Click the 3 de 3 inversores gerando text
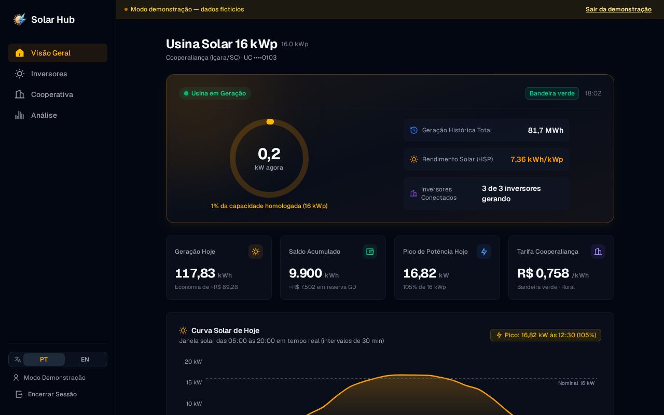Screen dimensions: 664x415 point(511,193)
